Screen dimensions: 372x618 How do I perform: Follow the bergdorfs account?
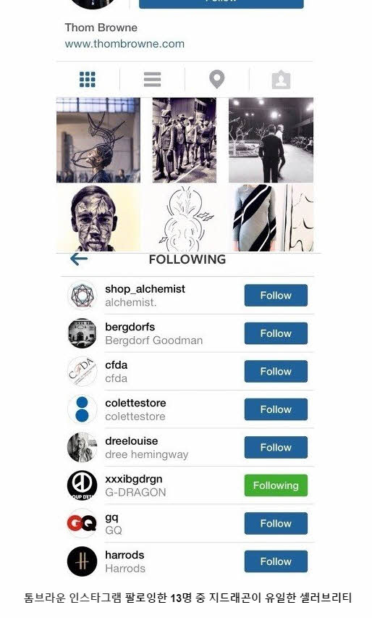[x=276, y=333]
